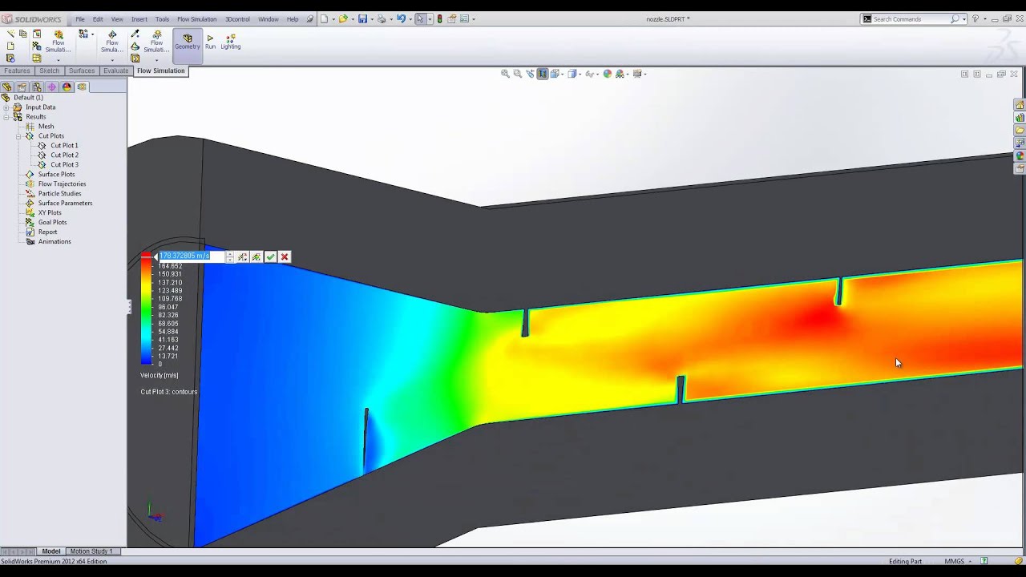This screenshot has height=577, width=1026.
Task: Click the Rebuild traffic light icon
Action: (439, 18)
